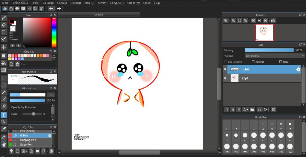The width and height of the screenshot is (306, 157).
Task: Flip the view in Navigator panel
Action: pyautogui.click(x=273, y=21)
